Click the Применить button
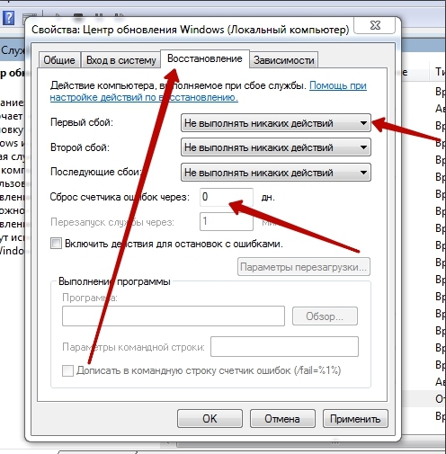446x454 pixels. coord(355,419)
